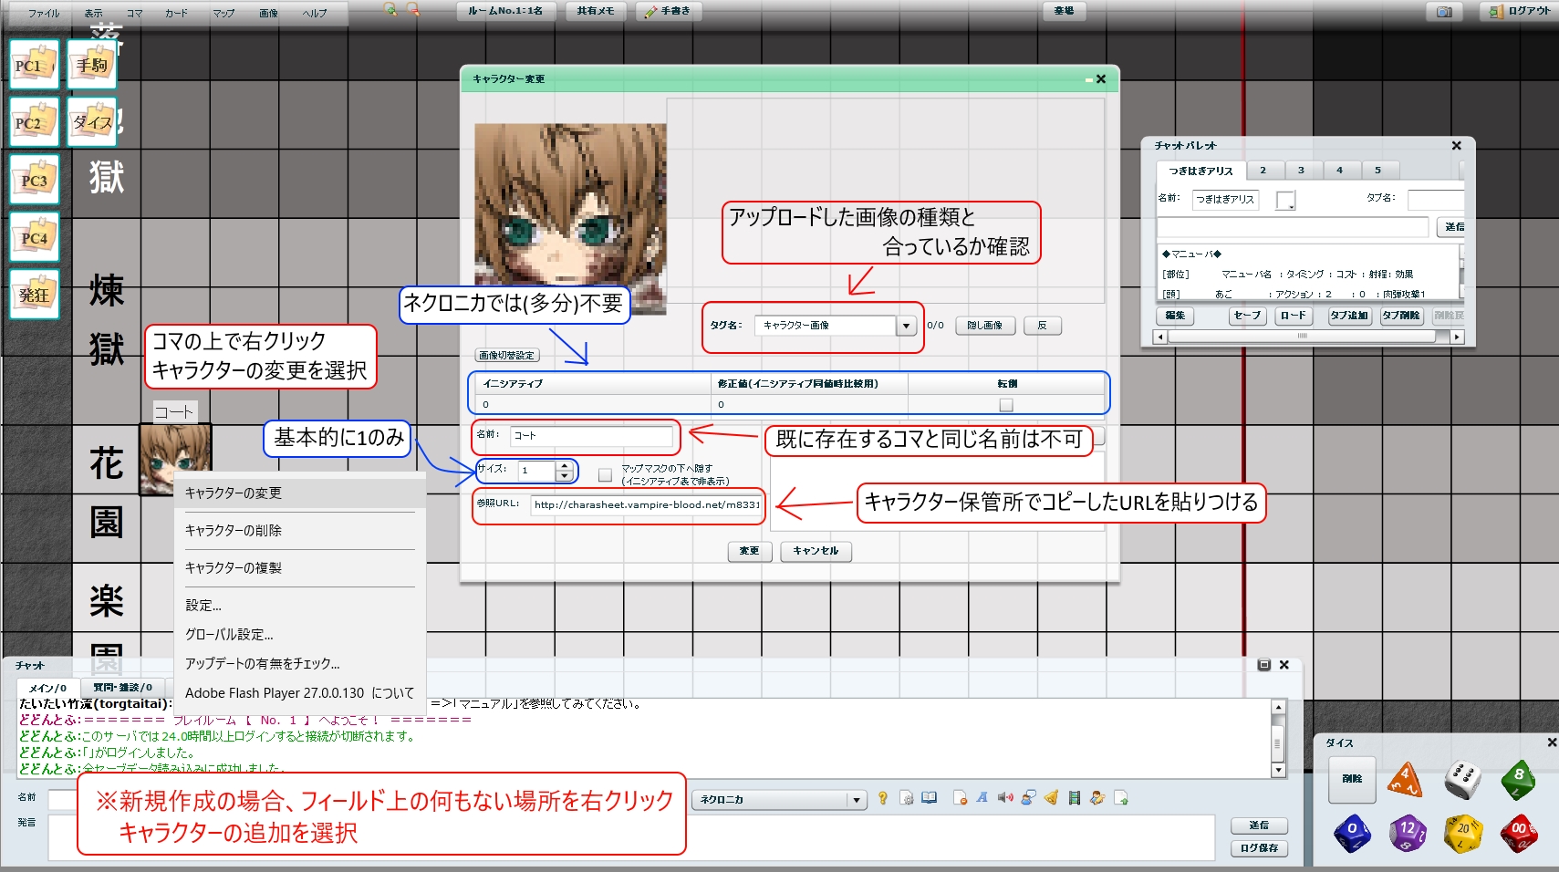Open the コマ menu

134,14
